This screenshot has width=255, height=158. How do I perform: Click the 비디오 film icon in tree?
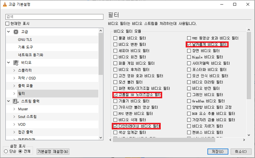coord(16,63)
